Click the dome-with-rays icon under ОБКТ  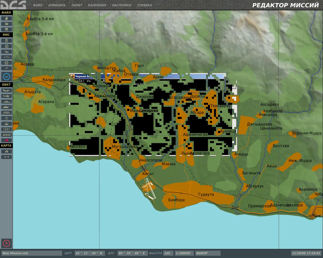7,124
